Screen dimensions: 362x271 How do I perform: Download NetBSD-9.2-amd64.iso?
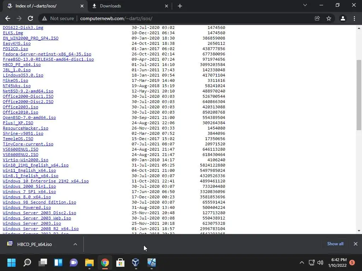[28, 91]
